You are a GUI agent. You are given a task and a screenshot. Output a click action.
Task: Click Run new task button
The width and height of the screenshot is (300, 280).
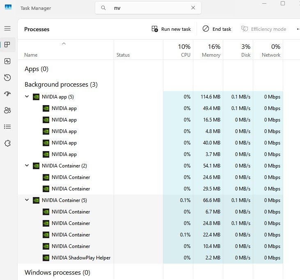[x=171, y=29]
